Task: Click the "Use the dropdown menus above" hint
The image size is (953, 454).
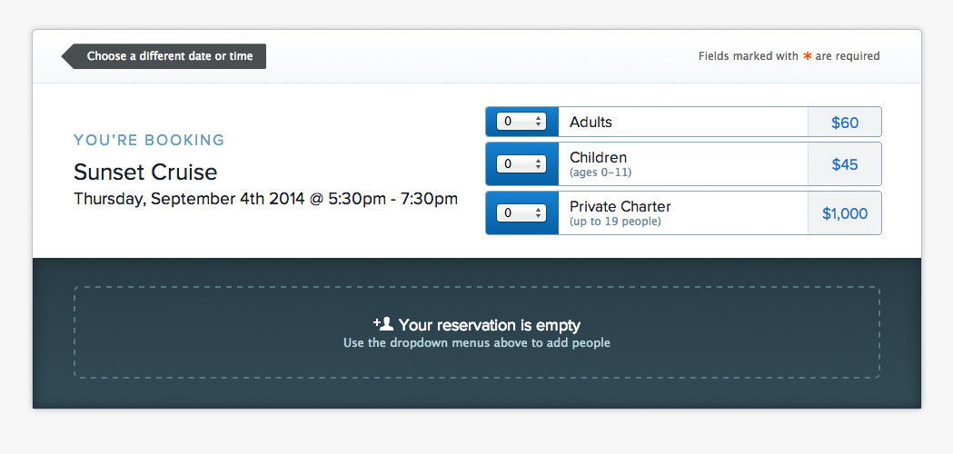Action: (476, 343)
